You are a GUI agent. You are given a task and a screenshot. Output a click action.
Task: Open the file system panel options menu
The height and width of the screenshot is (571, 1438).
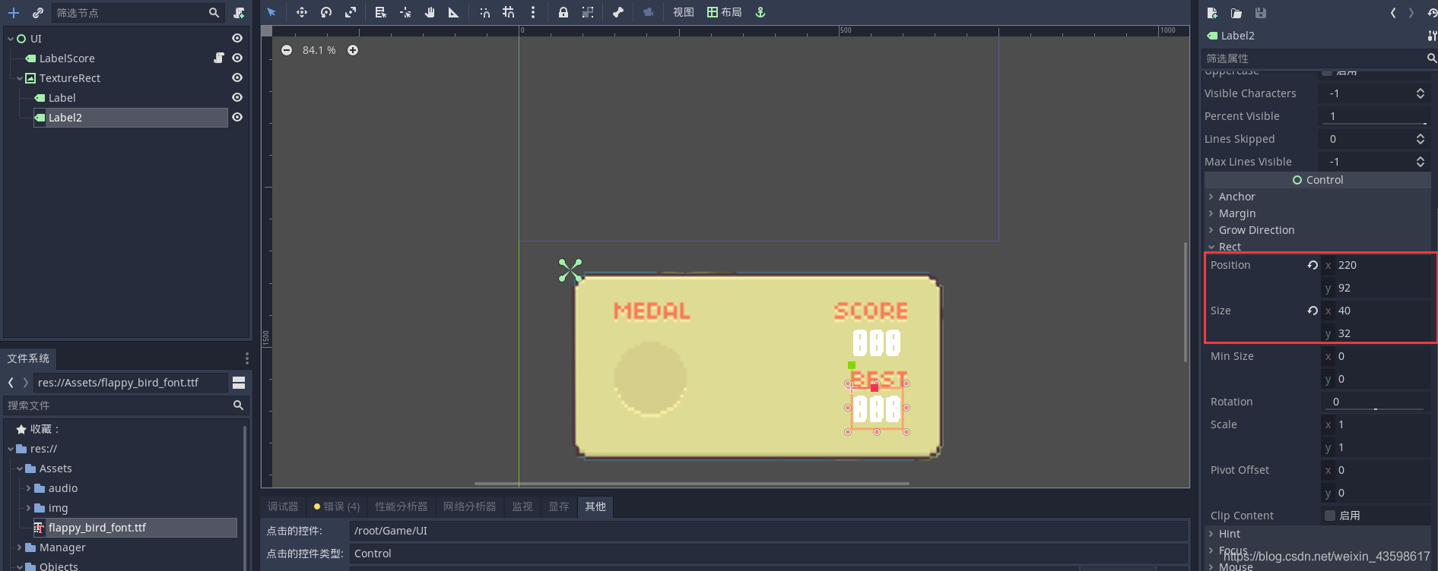pos(246,358)
